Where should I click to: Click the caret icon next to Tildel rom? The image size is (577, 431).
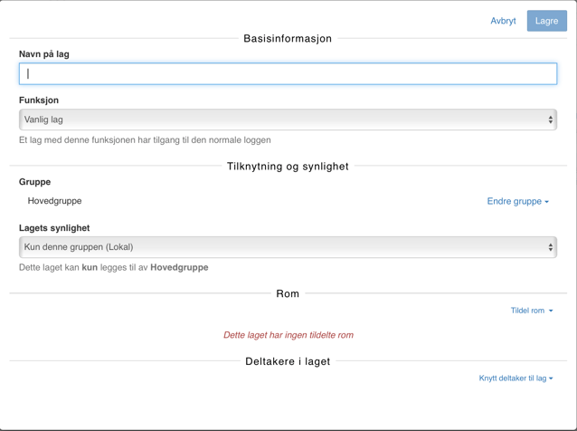click(x=551, y=311)
